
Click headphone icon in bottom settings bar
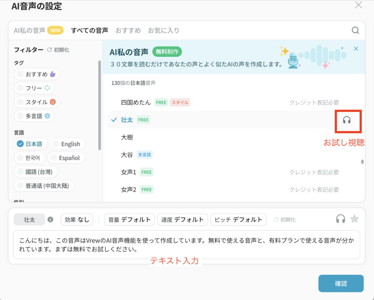[340, 219]
